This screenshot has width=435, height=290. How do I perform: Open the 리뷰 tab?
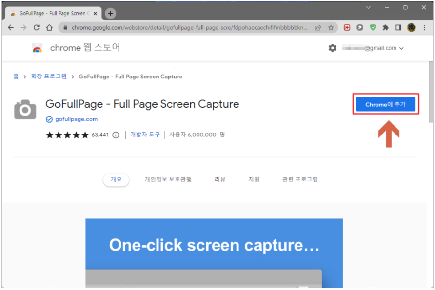click(220, 179)
